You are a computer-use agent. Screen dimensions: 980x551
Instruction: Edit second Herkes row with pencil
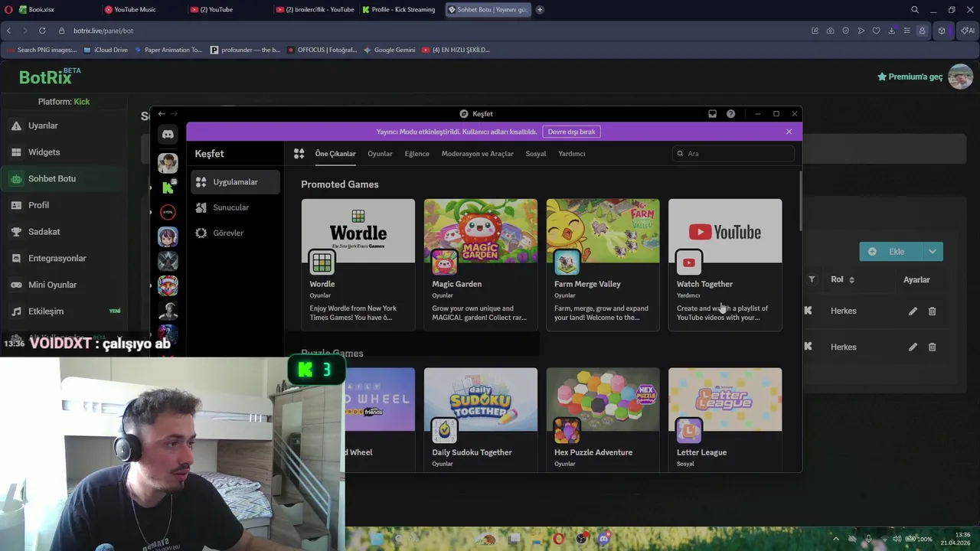click(x=913, y=347)
